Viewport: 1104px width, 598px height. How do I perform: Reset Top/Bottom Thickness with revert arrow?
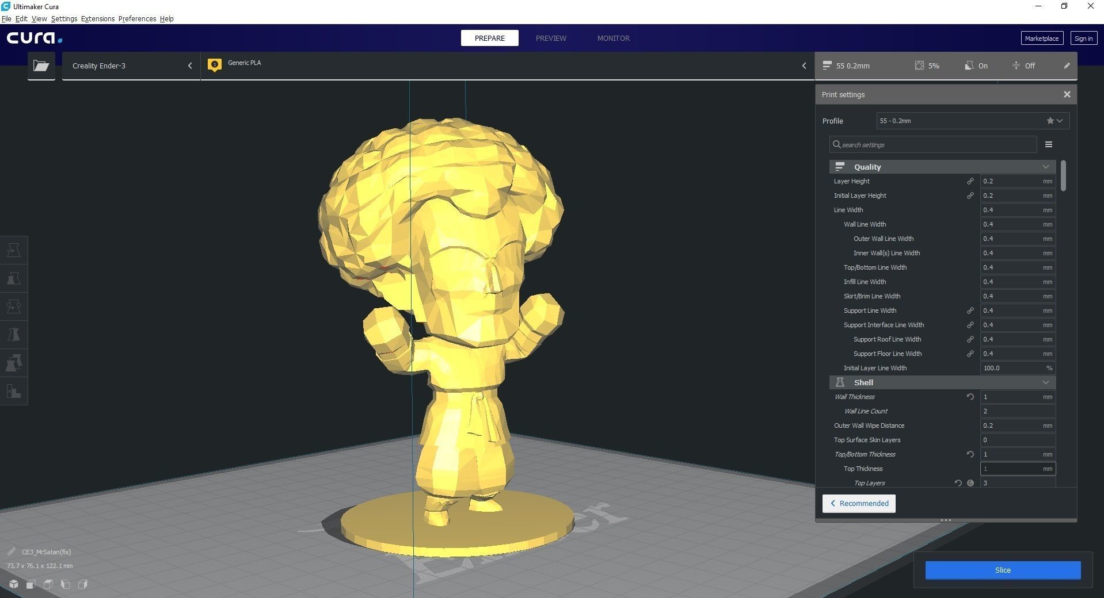[970, 454]
